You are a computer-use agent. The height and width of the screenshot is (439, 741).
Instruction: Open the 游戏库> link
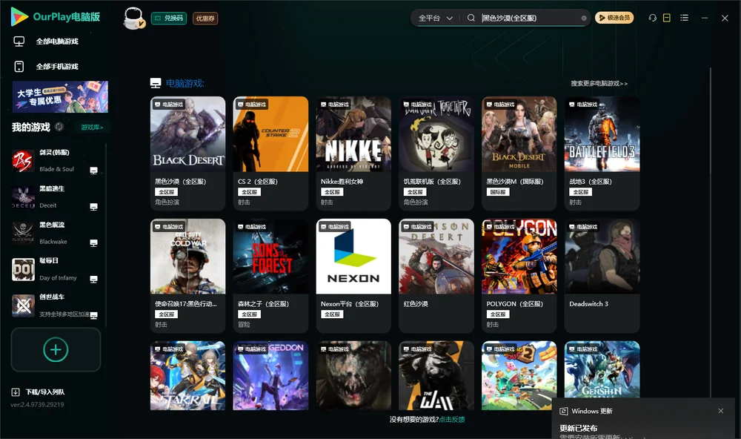point(92,128)
